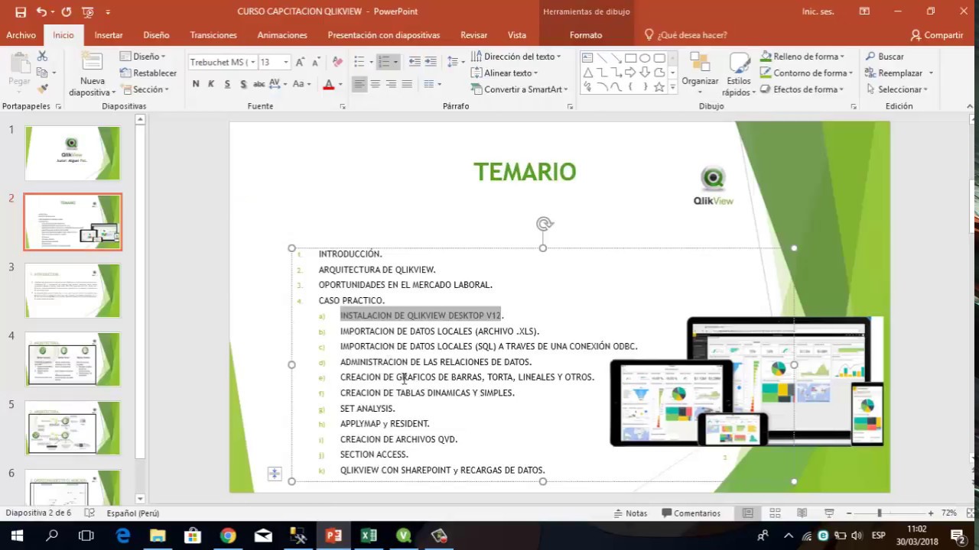Select the star shape in shapes gallery

pos(659,87)
